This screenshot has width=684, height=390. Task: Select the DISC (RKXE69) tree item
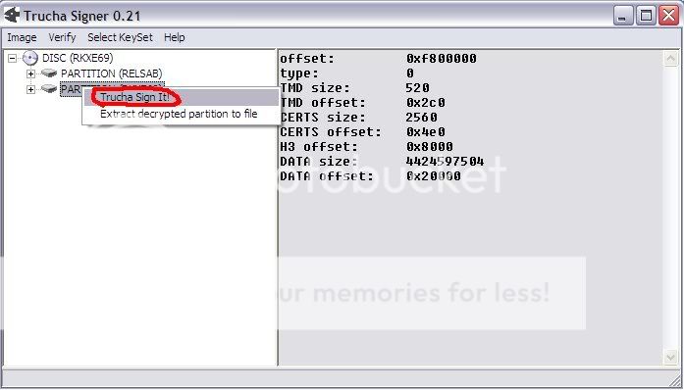tap(78, 58)
